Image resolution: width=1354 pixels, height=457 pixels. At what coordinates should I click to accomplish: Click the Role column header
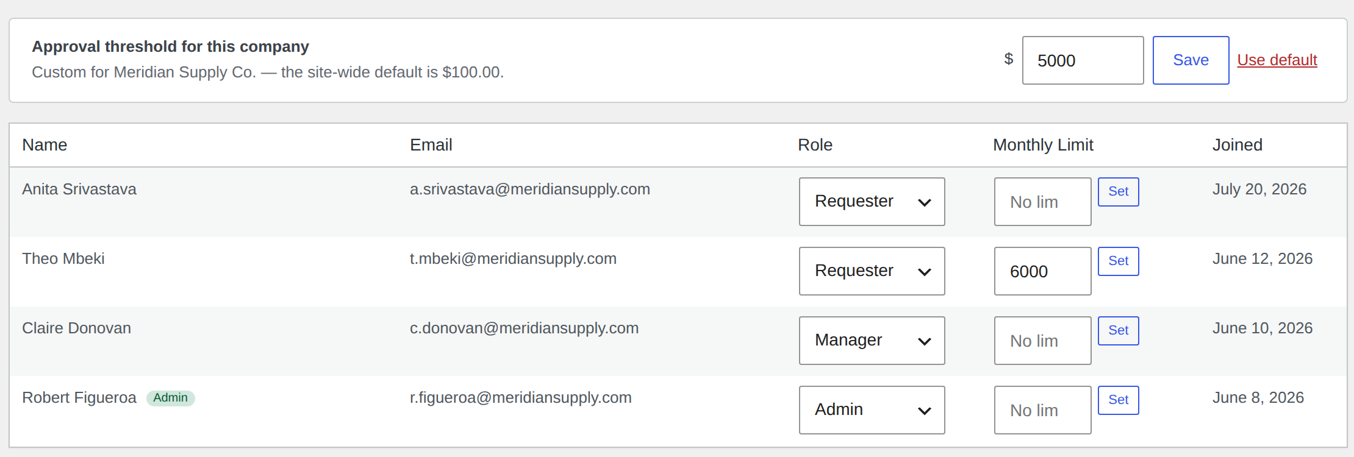(x=815, y=145)
